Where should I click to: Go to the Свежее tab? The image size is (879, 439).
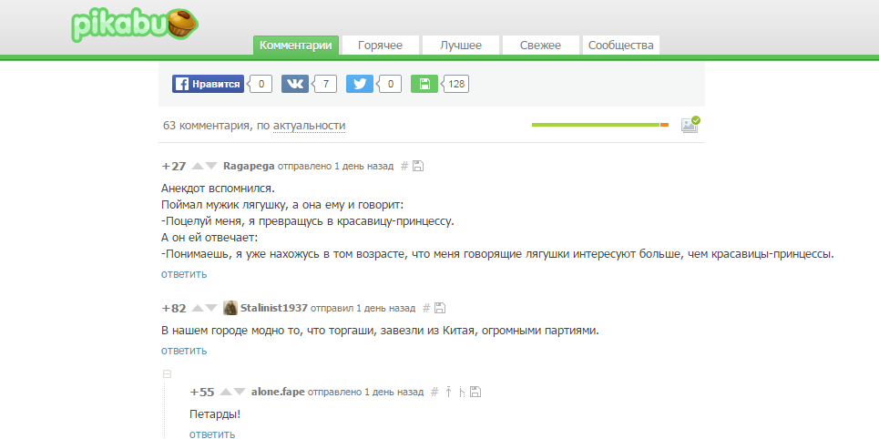coord(540,46)
